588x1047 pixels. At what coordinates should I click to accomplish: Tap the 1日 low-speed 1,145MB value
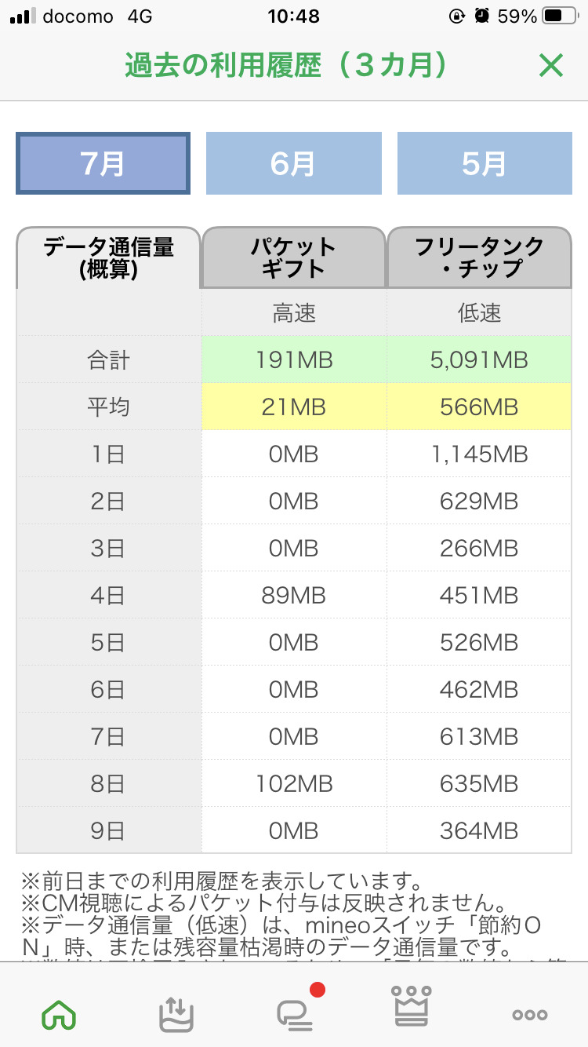coord(479,454)
